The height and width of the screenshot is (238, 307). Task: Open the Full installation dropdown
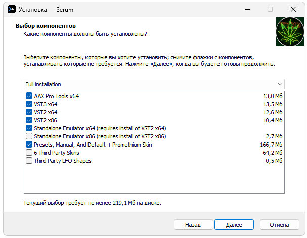point(152,84)
